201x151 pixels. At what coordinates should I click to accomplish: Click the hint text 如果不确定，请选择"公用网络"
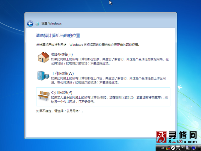(x=60, y=111)
